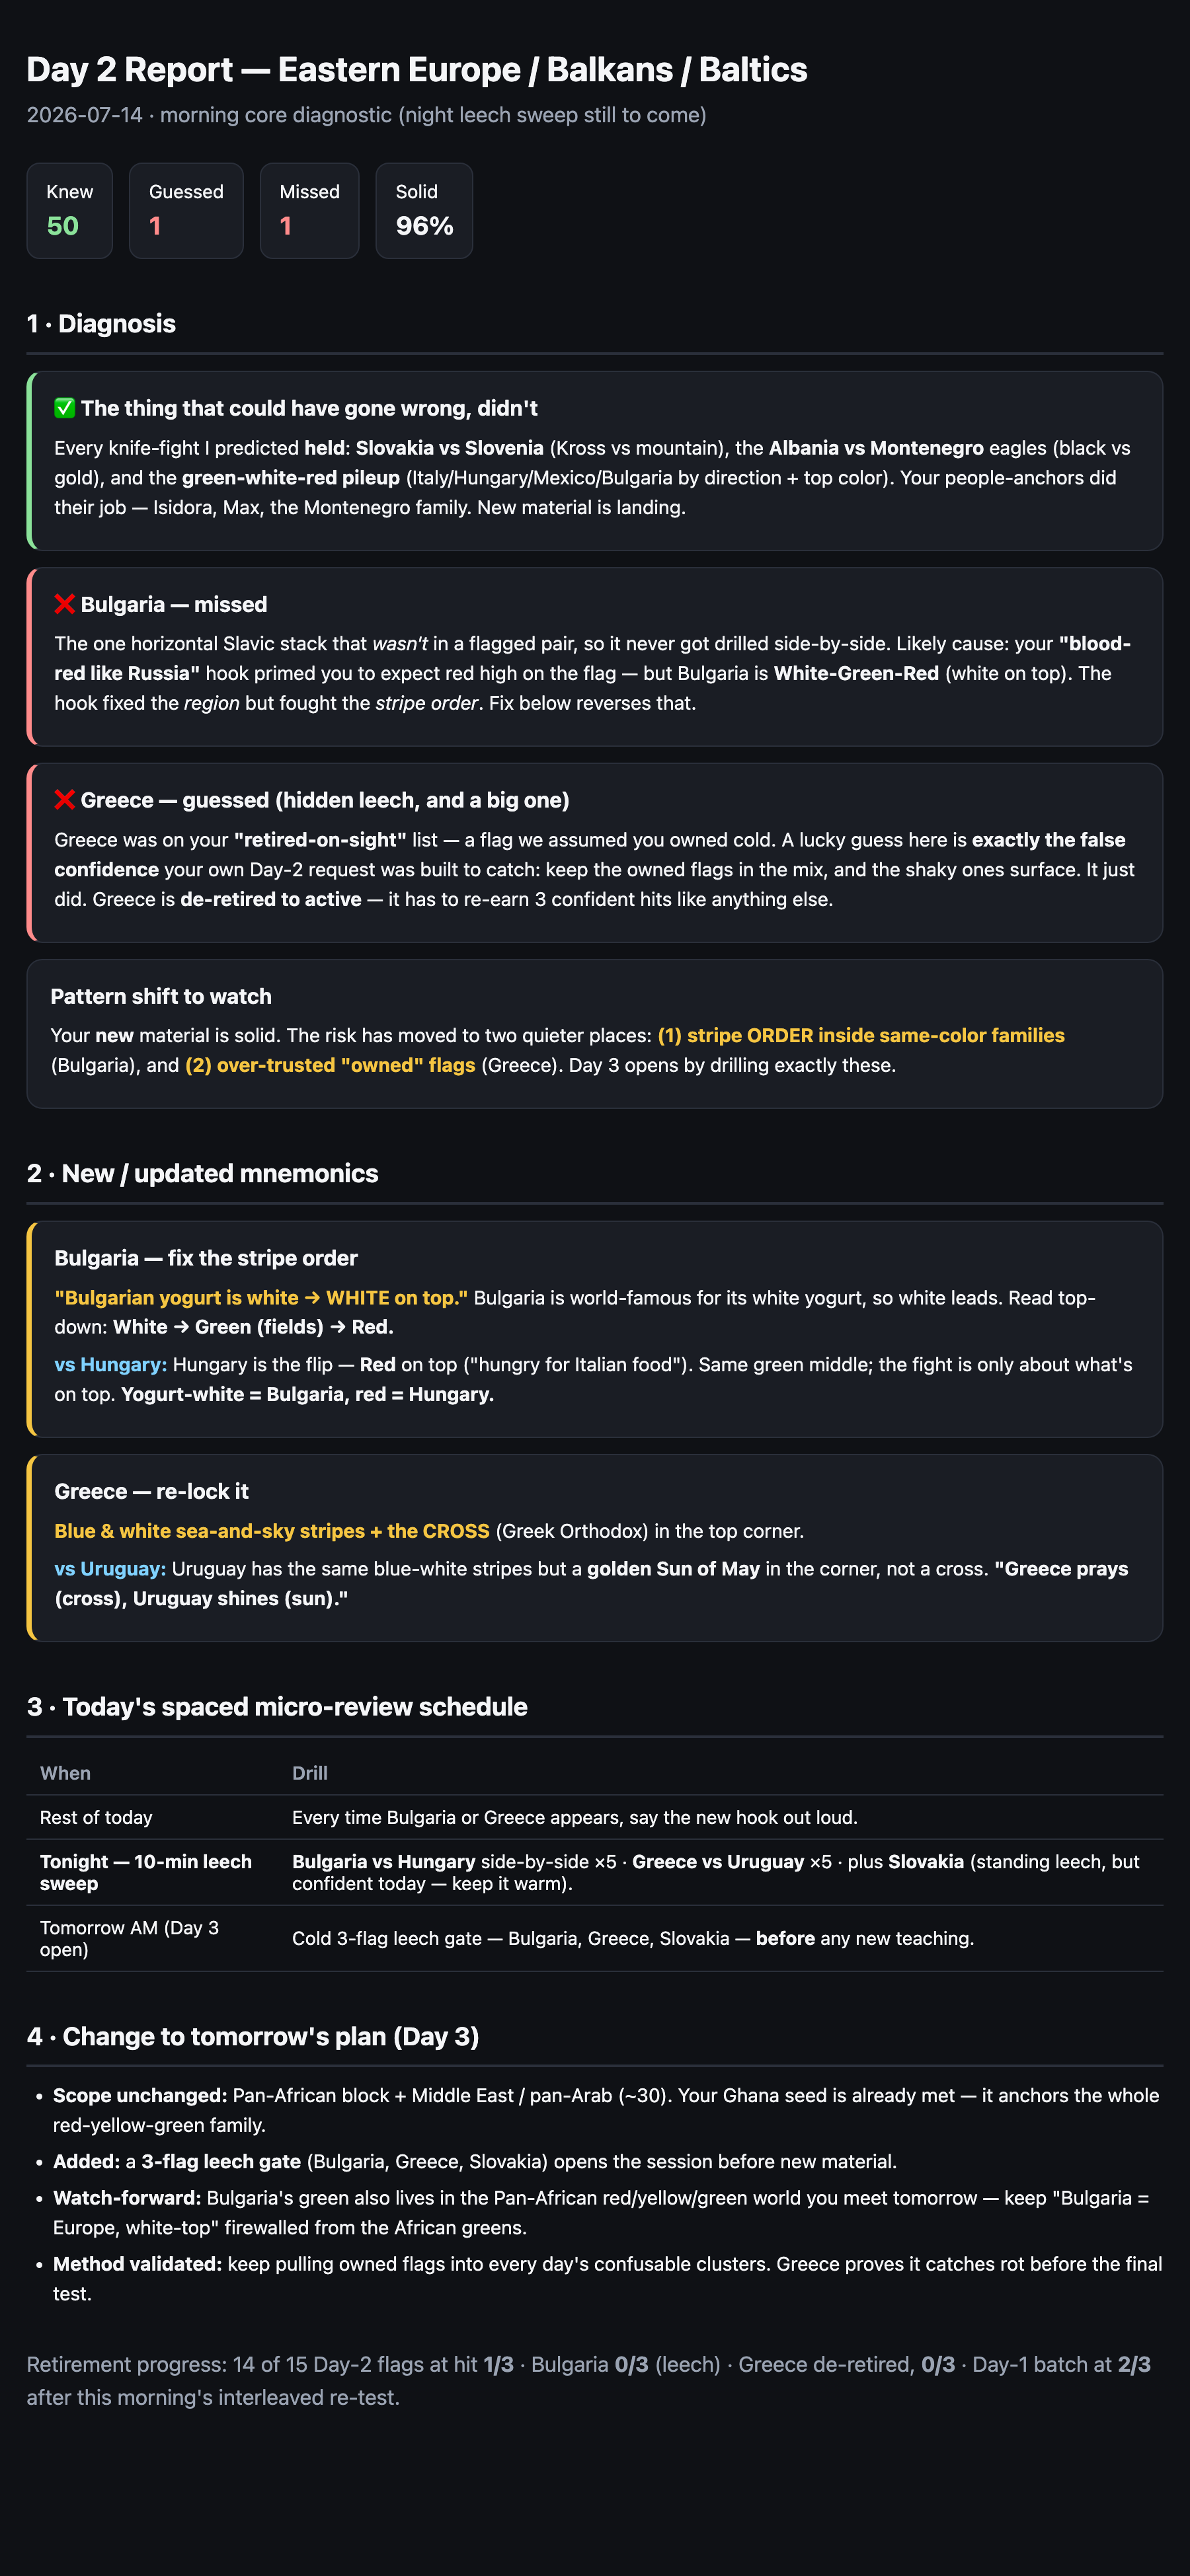
Task: Select the Bulgaria — fix the stripe order card
Action: click(x=595, y=1329)
